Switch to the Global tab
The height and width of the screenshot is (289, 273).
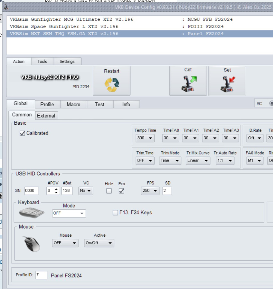(x=21, y=104)
